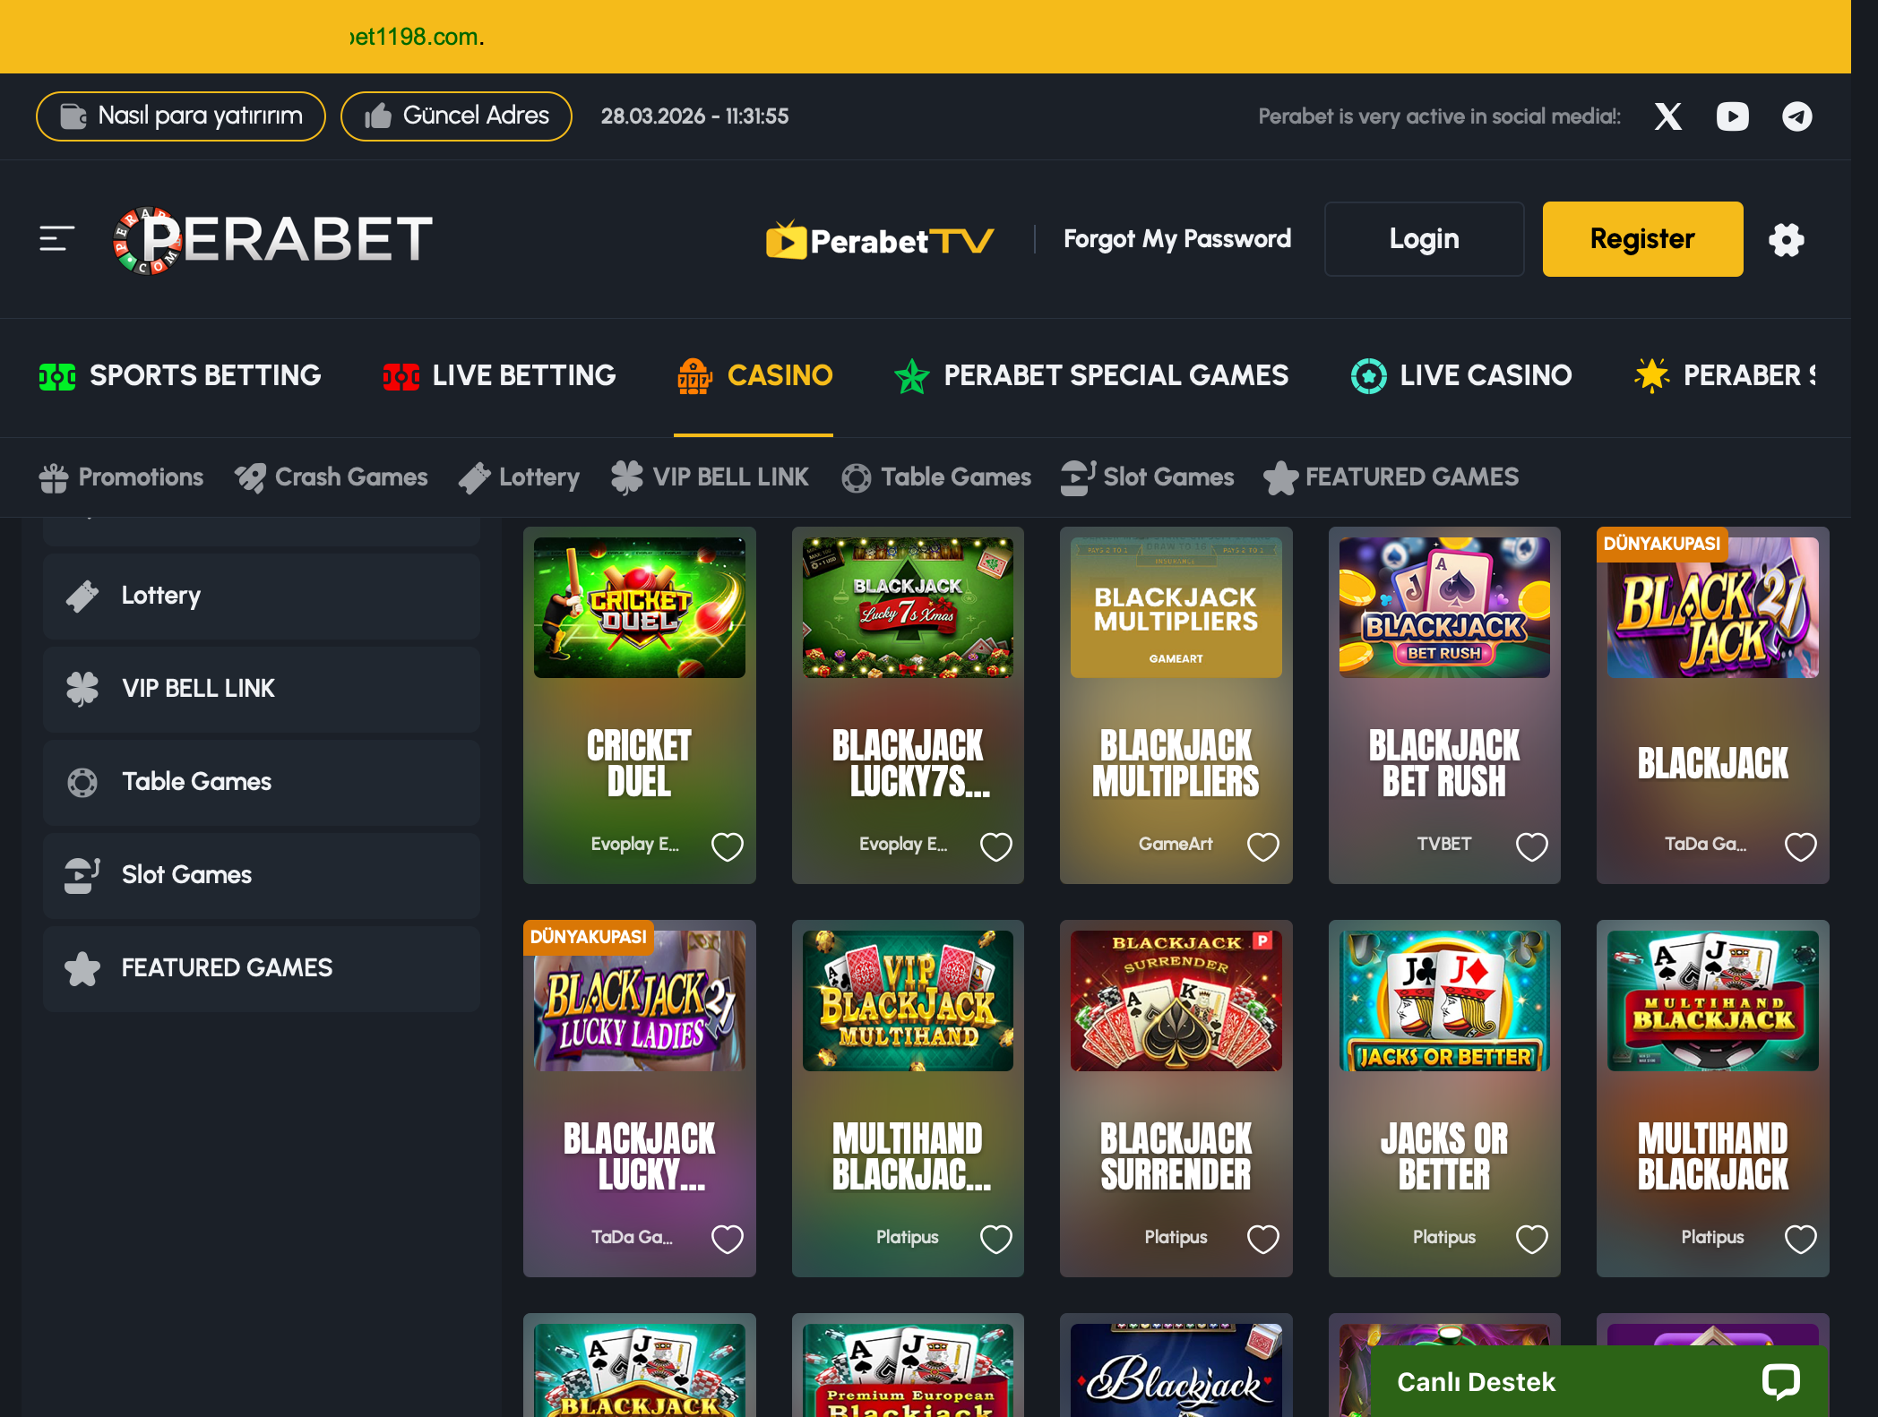Favorite the Multihand Blackjack card heart
This screenshot has width=1878, height=1417.
(1801, 1239)
